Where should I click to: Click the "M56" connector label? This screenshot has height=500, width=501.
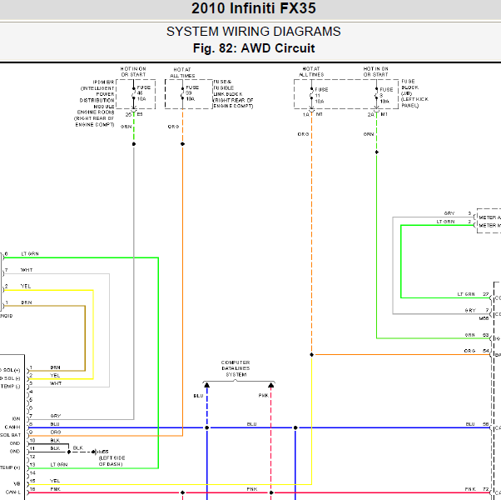coord(484,318)
